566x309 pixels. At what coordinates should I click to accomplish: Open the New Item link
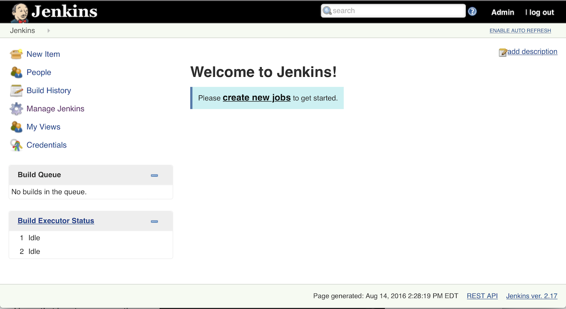point(43,54)
